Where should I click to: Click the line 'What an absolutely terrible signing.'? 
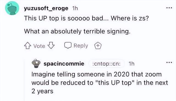tap(77, 31)
